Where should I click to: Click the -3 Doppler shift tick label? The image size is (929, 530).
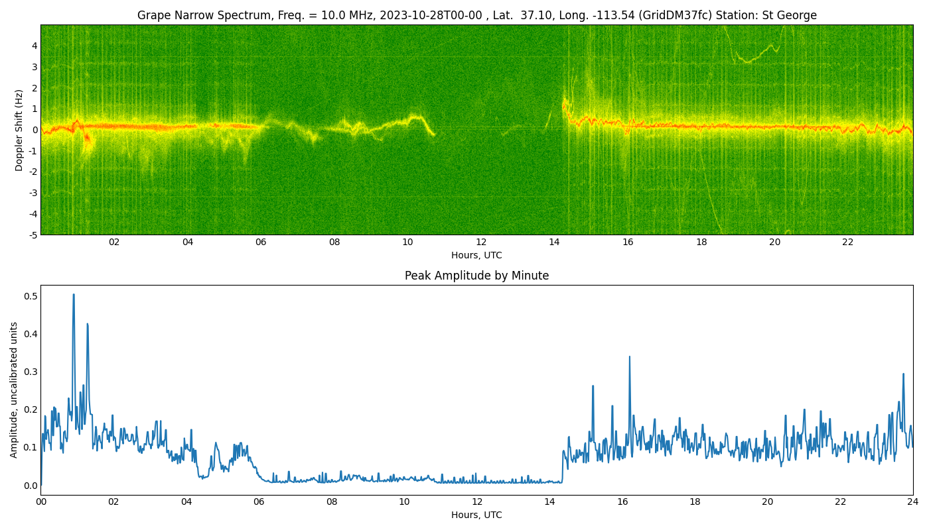point(33,193)
